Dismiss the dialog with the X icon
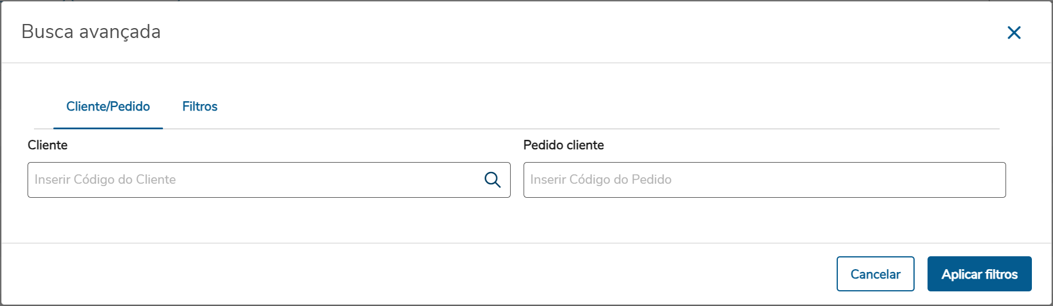 click(x=1014, y=33)
